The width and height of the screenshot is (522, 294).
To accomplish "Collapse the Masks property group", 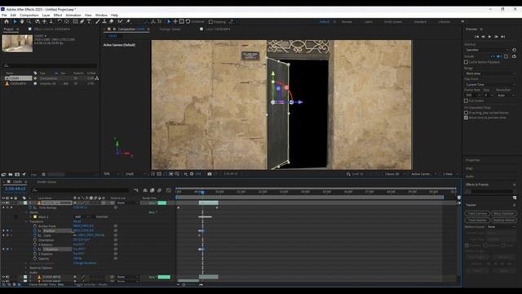I will point(27,212).
